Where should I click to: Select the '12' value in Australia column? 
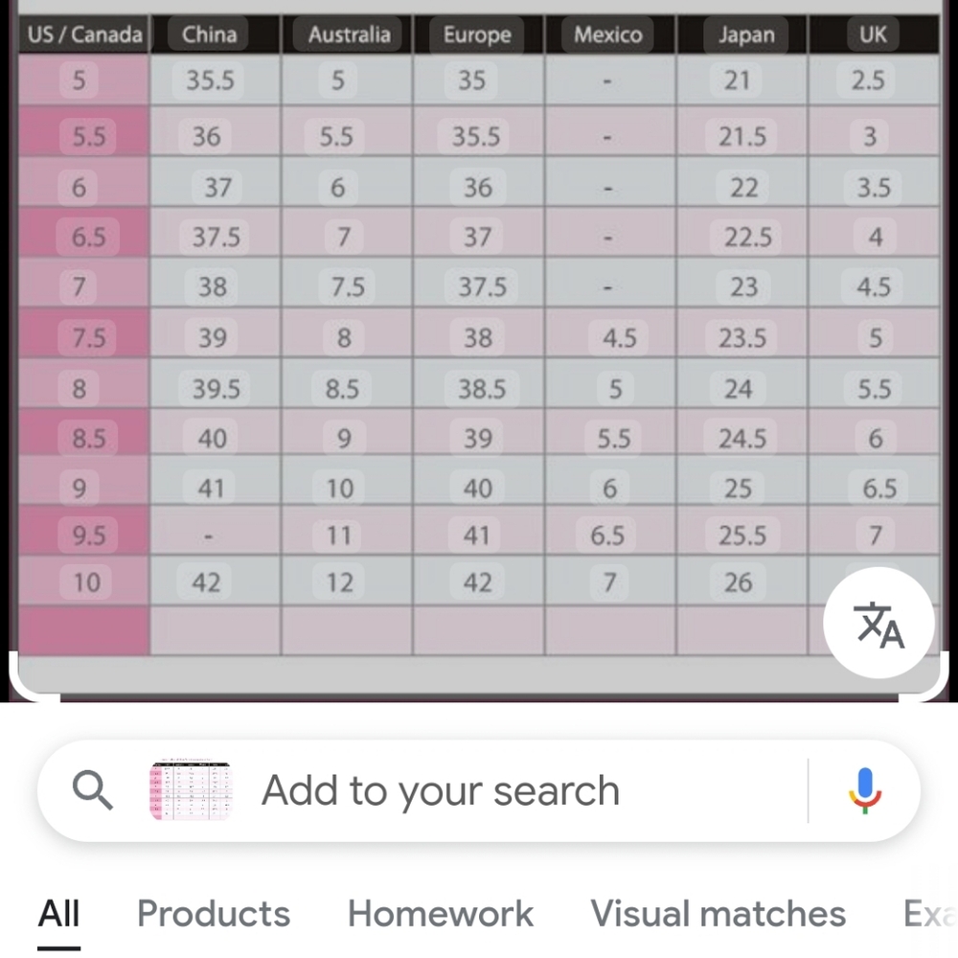coord(339,582)
